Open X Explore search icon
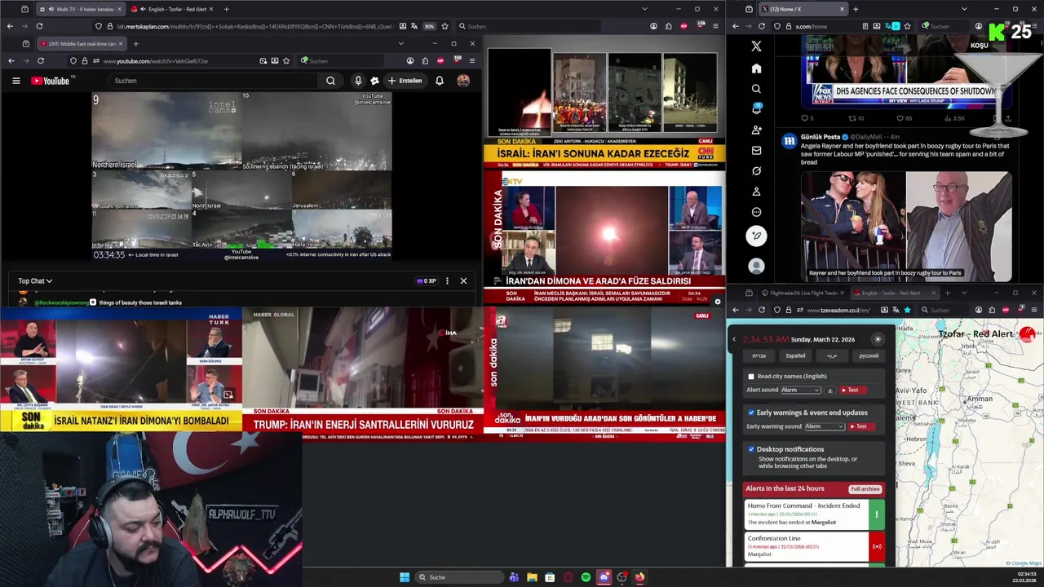Image resolution: width=1044 pixels, height=587 pixels. click(x=756, y=89)
